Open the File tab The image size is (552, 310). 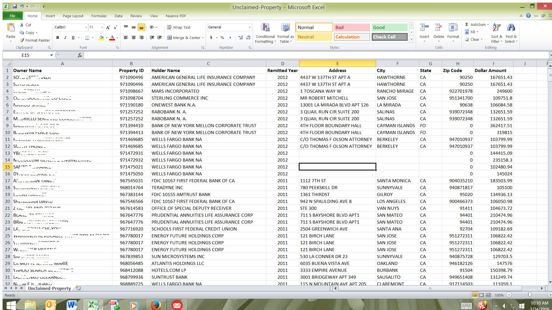[x=12, y=16]
